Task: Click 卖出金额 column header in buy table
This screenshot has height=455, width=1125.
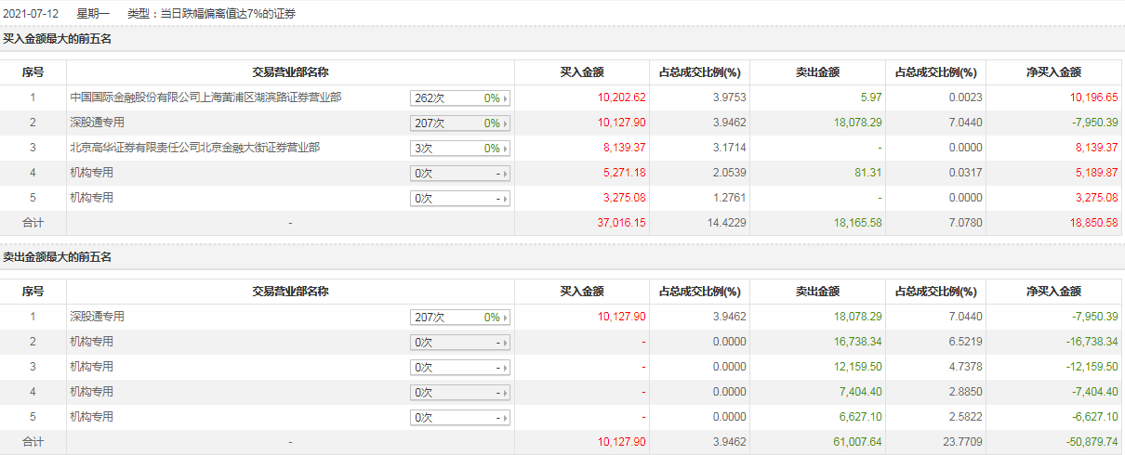Action: [817, 72]
